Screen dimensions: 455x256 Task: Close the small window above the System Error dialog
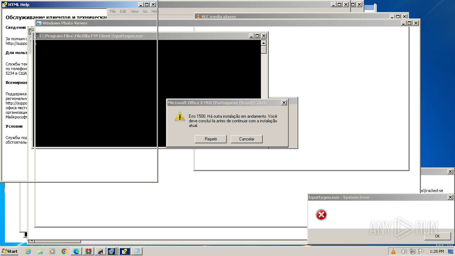click(450, 172)
